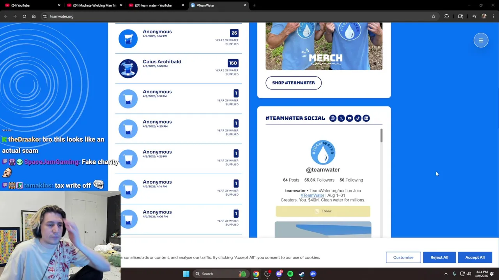Click Accept All cookies

point(475,257)
